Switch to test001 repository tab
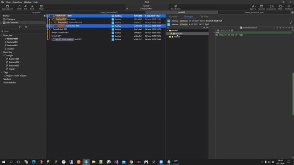Screen dimensions: 294x165 coord(181,12)
